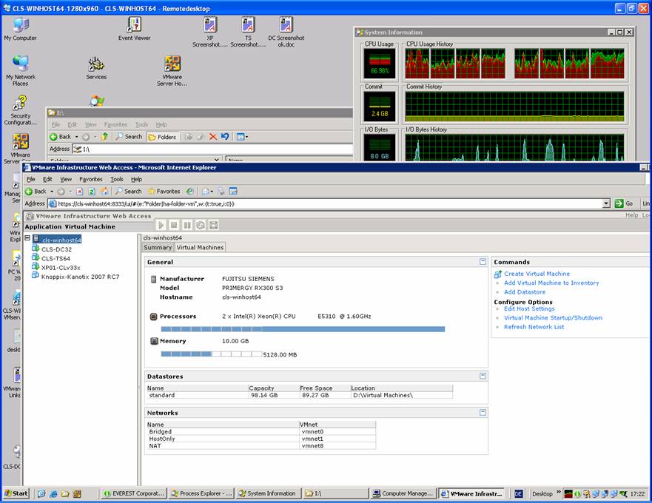Open the File menu in Internet Explorer
652x503 pixels.
point(31,179)
